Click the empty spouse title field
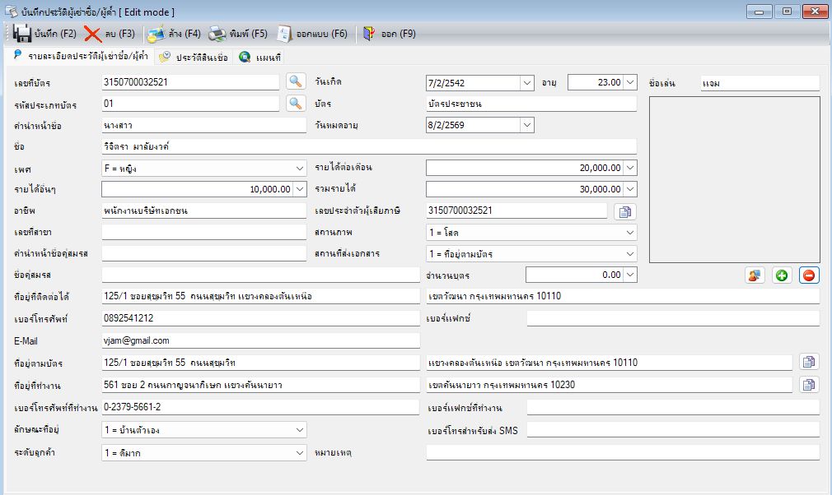This screenshot has width=832, height=495. click(x=203, y=253)
